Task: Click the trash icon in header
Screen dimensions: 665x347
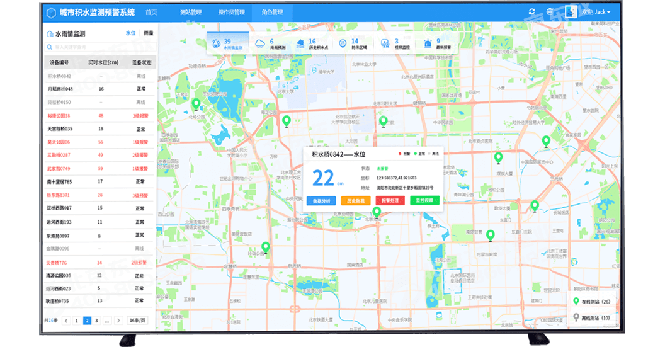Action: pos(549,12)
